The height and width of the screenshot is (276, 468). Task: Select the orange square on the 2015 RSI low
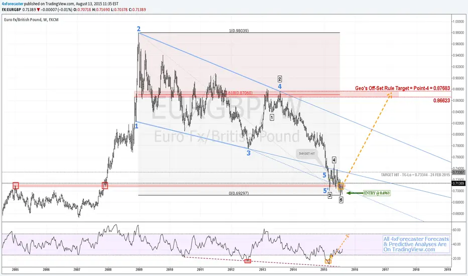(328, 261)
